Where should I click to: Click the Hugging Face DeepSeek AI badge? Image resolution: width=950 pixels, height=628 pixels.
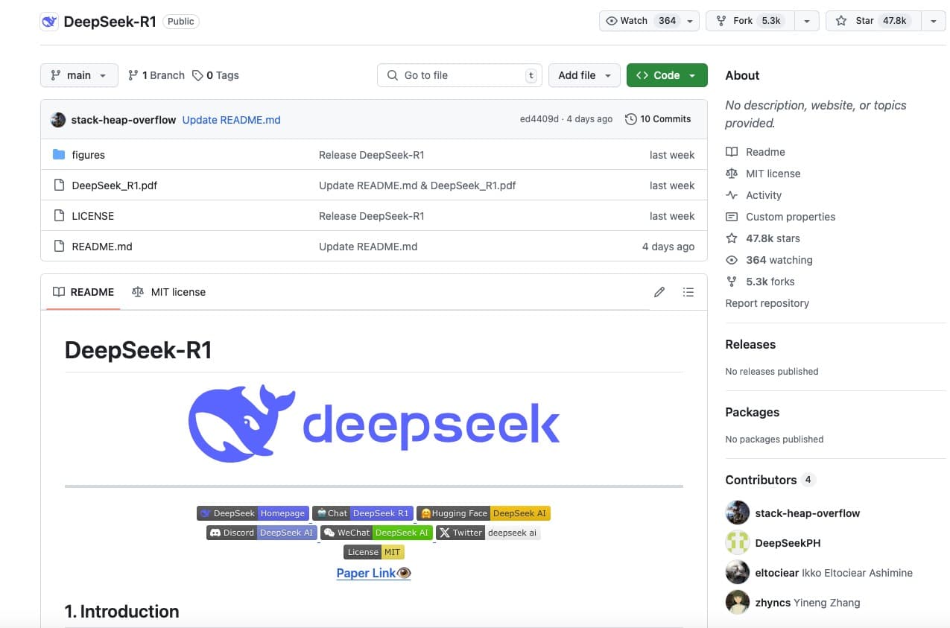[x=484, y=513]
